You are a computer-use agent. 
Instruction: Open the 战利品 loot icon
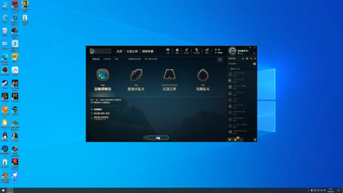coord(187,51)
